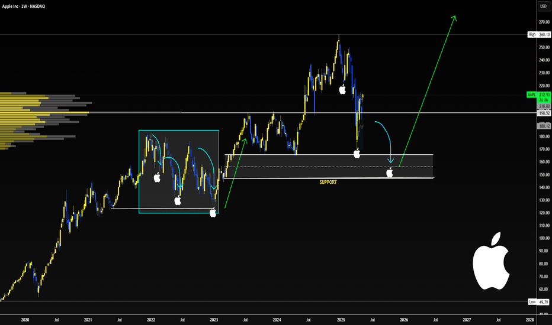
Task: Click 100.00 on the price axis
Action: click(x=544, y=238)
